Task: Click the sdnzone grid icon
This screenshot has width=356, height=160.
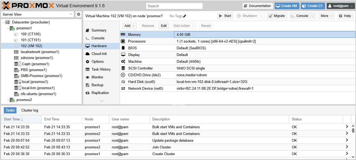Action: [16, 58]
